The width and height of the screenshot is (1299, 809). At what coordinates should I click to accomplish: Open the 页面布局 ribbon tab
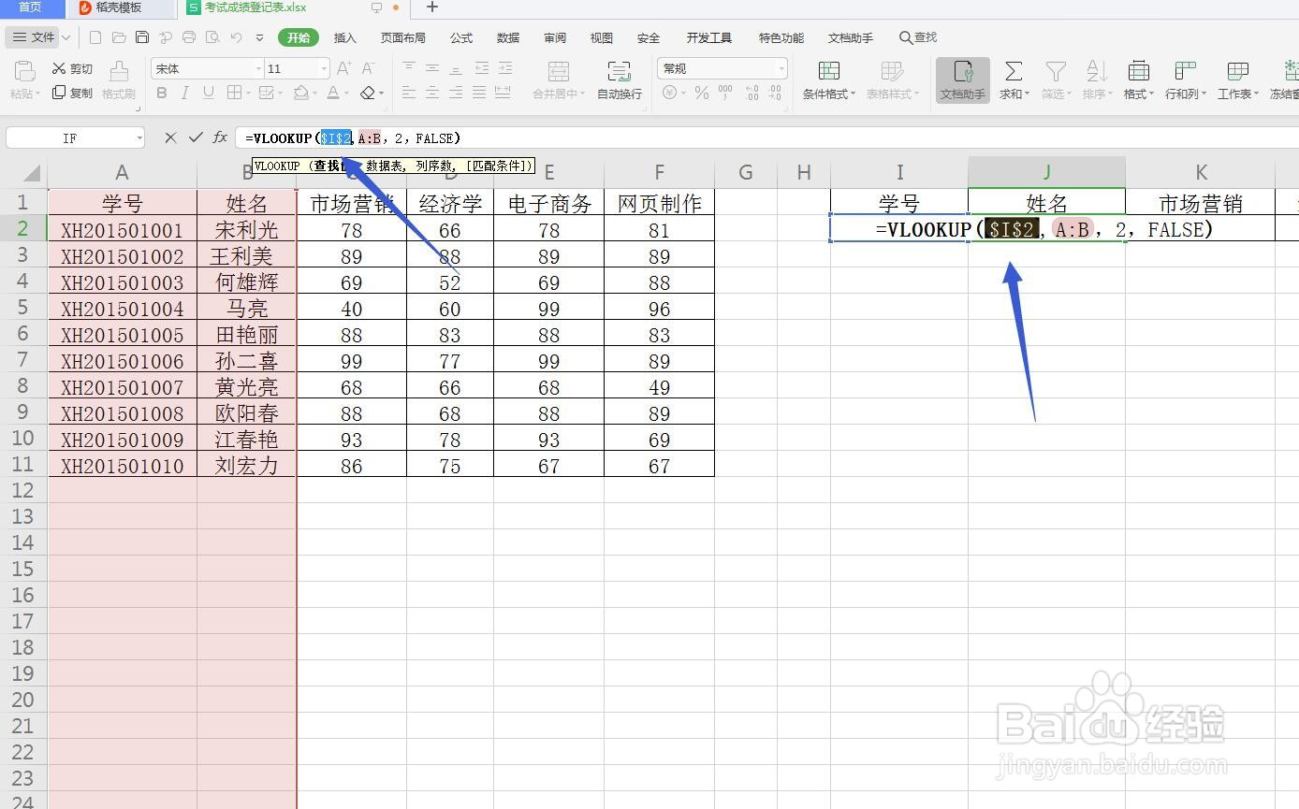[403, 38]
